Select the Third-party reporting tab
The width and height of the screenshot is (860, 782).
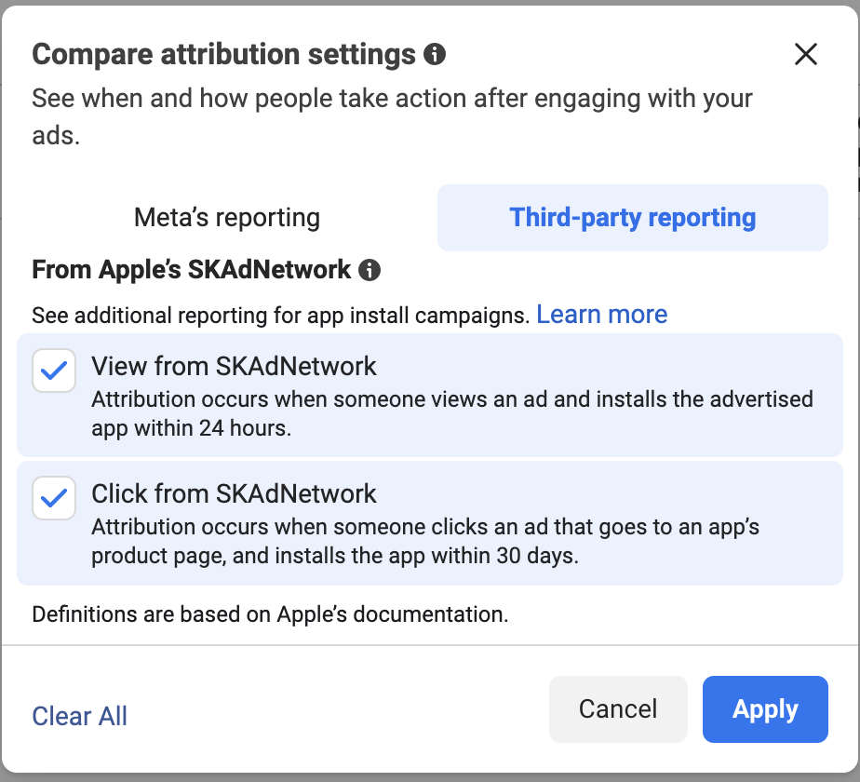click(632, 217)
